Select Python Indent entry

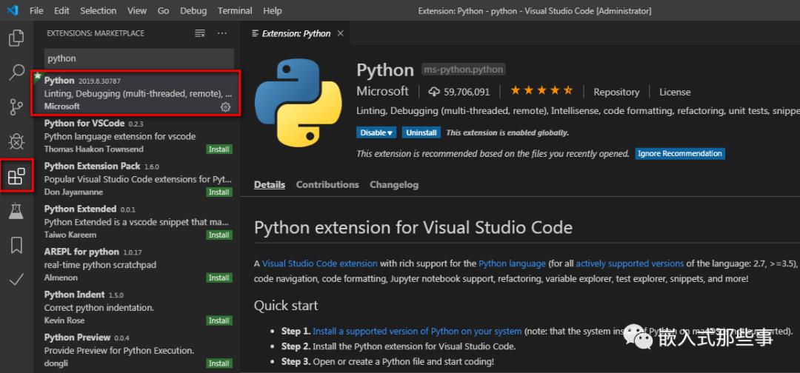coord(136,307)
